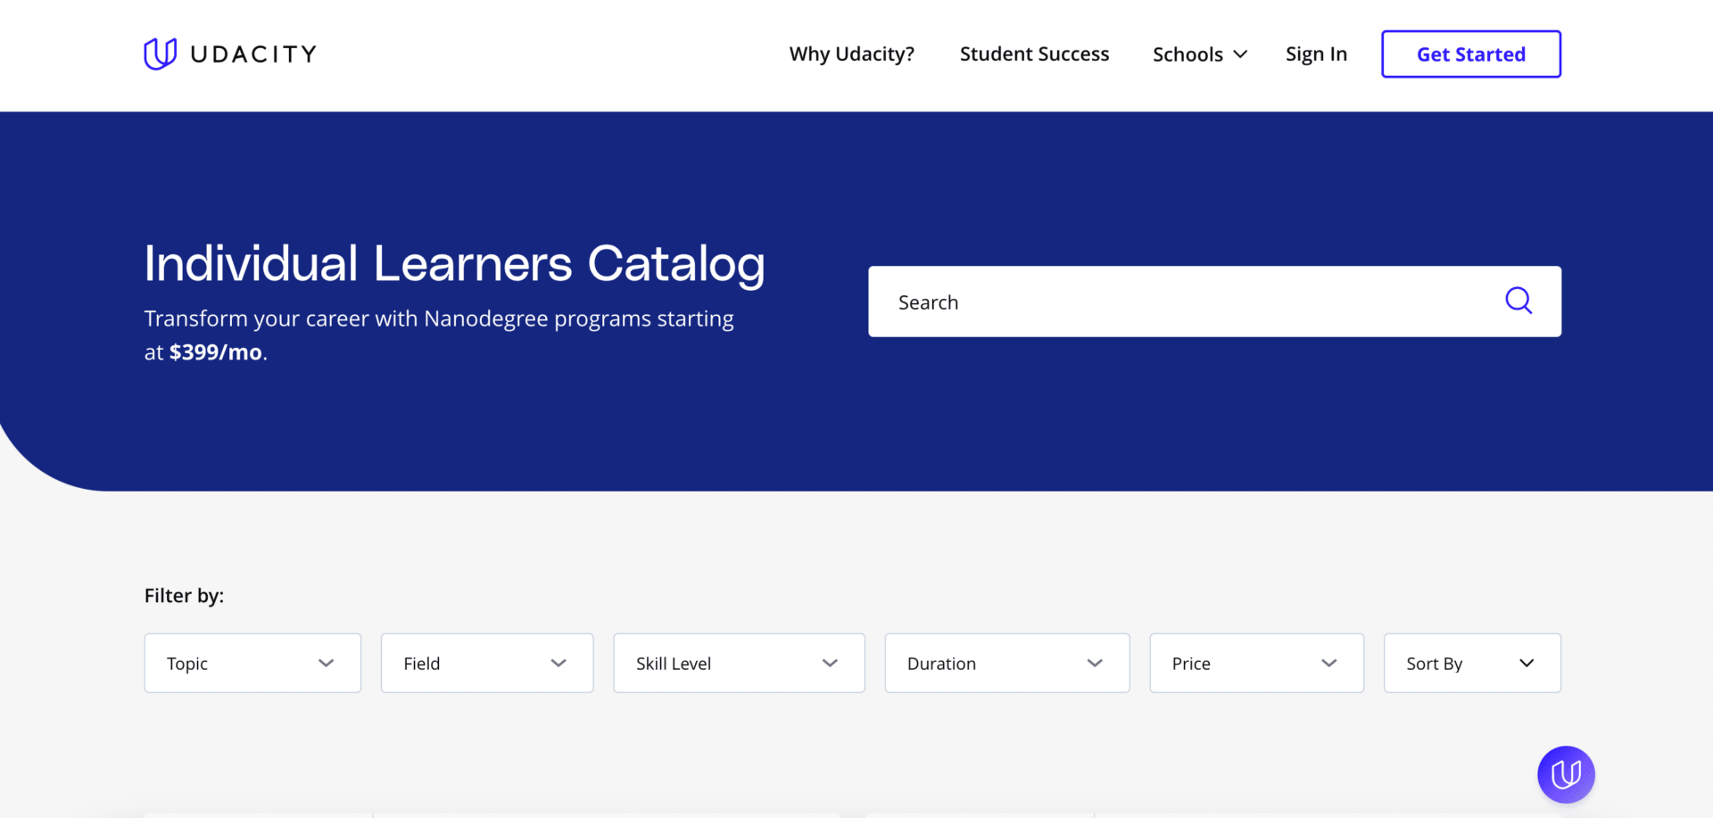Click the search magnifying glass icon

(x=1519, y=301)
